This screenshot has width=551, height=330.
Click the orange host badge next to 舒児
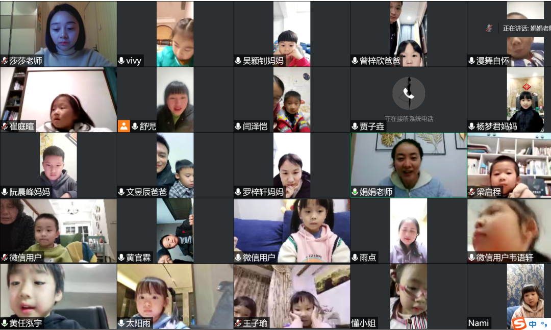(123, 126)
